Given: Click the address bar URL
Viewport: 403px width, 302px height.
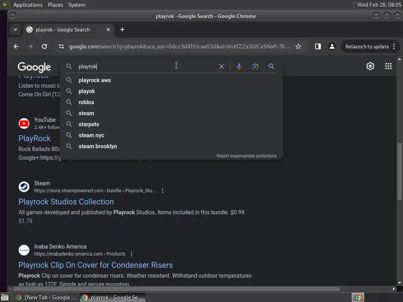Looking at the screenshot, I should coord(180,46).
